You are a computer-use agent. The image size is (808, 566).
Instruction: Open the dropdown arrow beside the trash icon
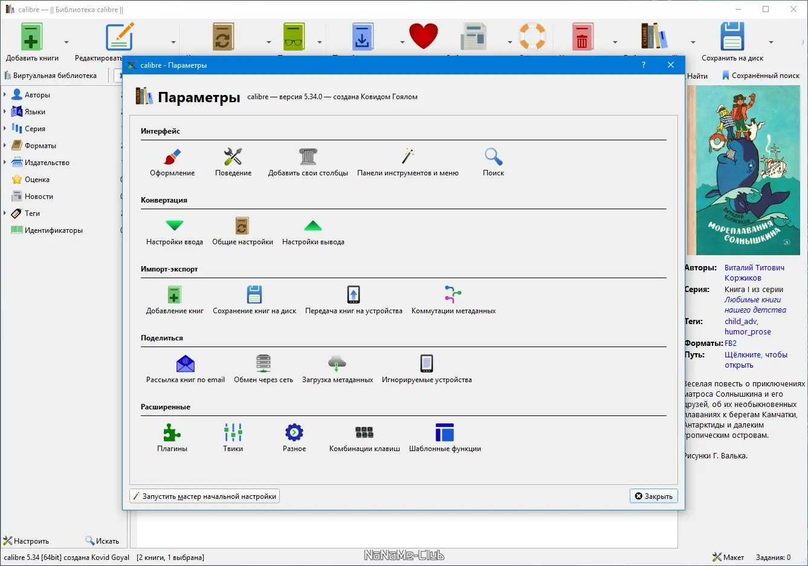click(x=615, y=42)
